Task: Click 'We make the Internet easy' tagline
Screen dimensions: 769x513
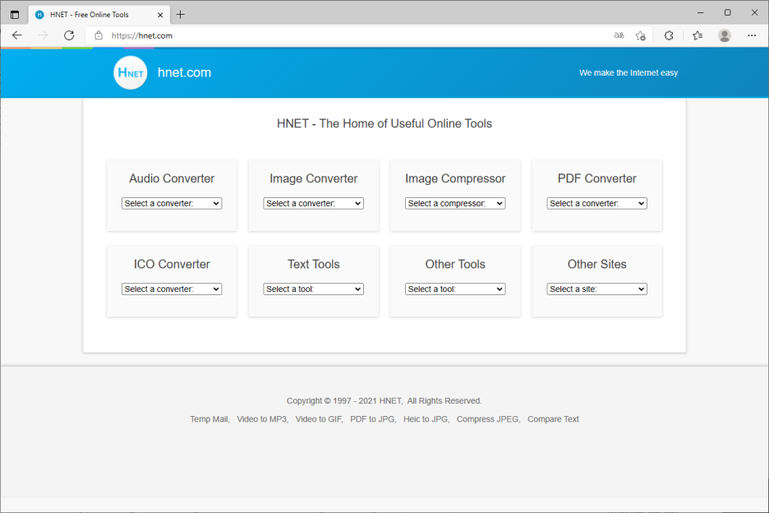Action: (629, 72)
